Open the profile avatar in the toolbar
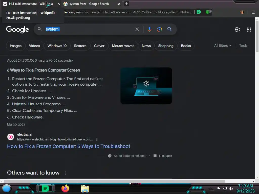The image size is (259, 194). (x=242, y=12)
